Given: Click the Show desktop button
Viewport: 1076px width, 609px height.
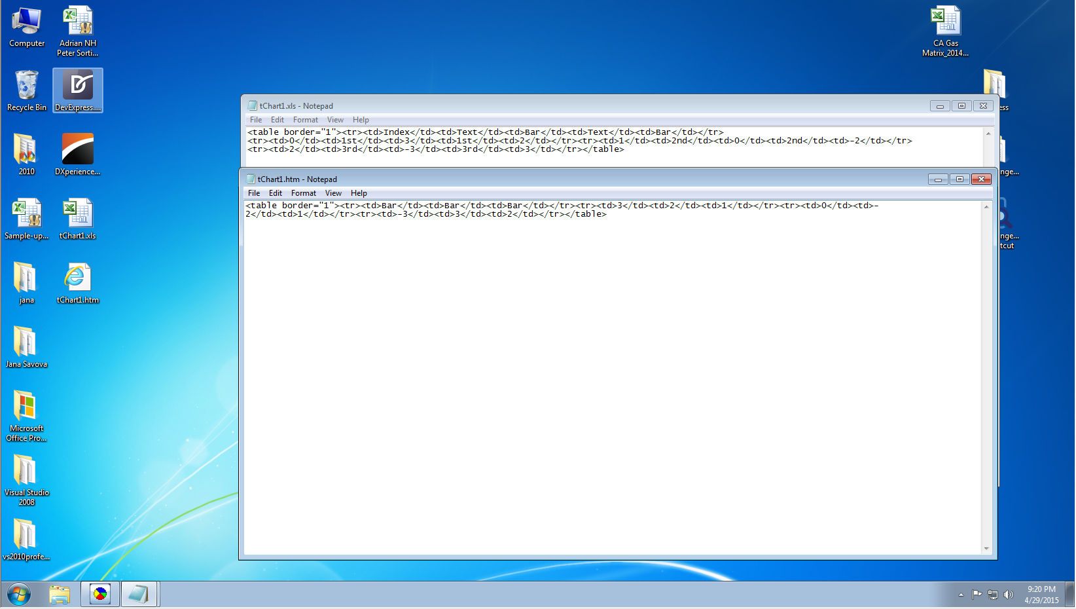Looking at the screenshot, I should (1070, 595).
